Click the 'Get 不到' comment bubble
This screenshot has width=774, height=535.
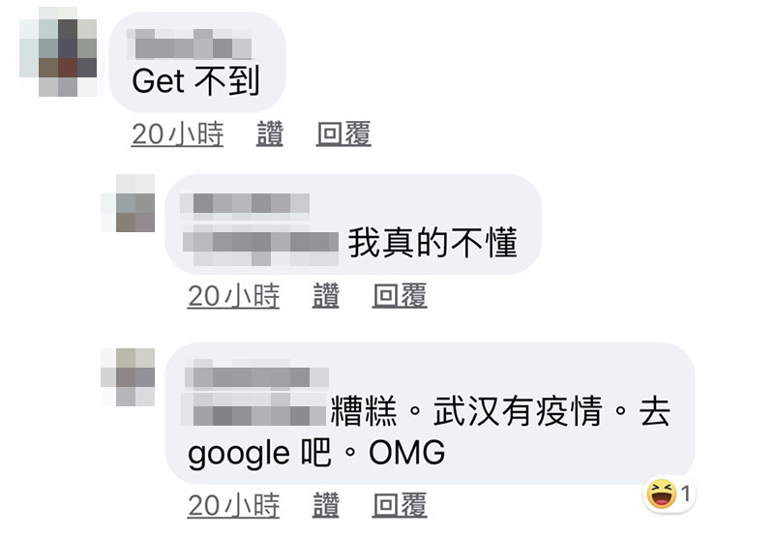tap(197, 62)
